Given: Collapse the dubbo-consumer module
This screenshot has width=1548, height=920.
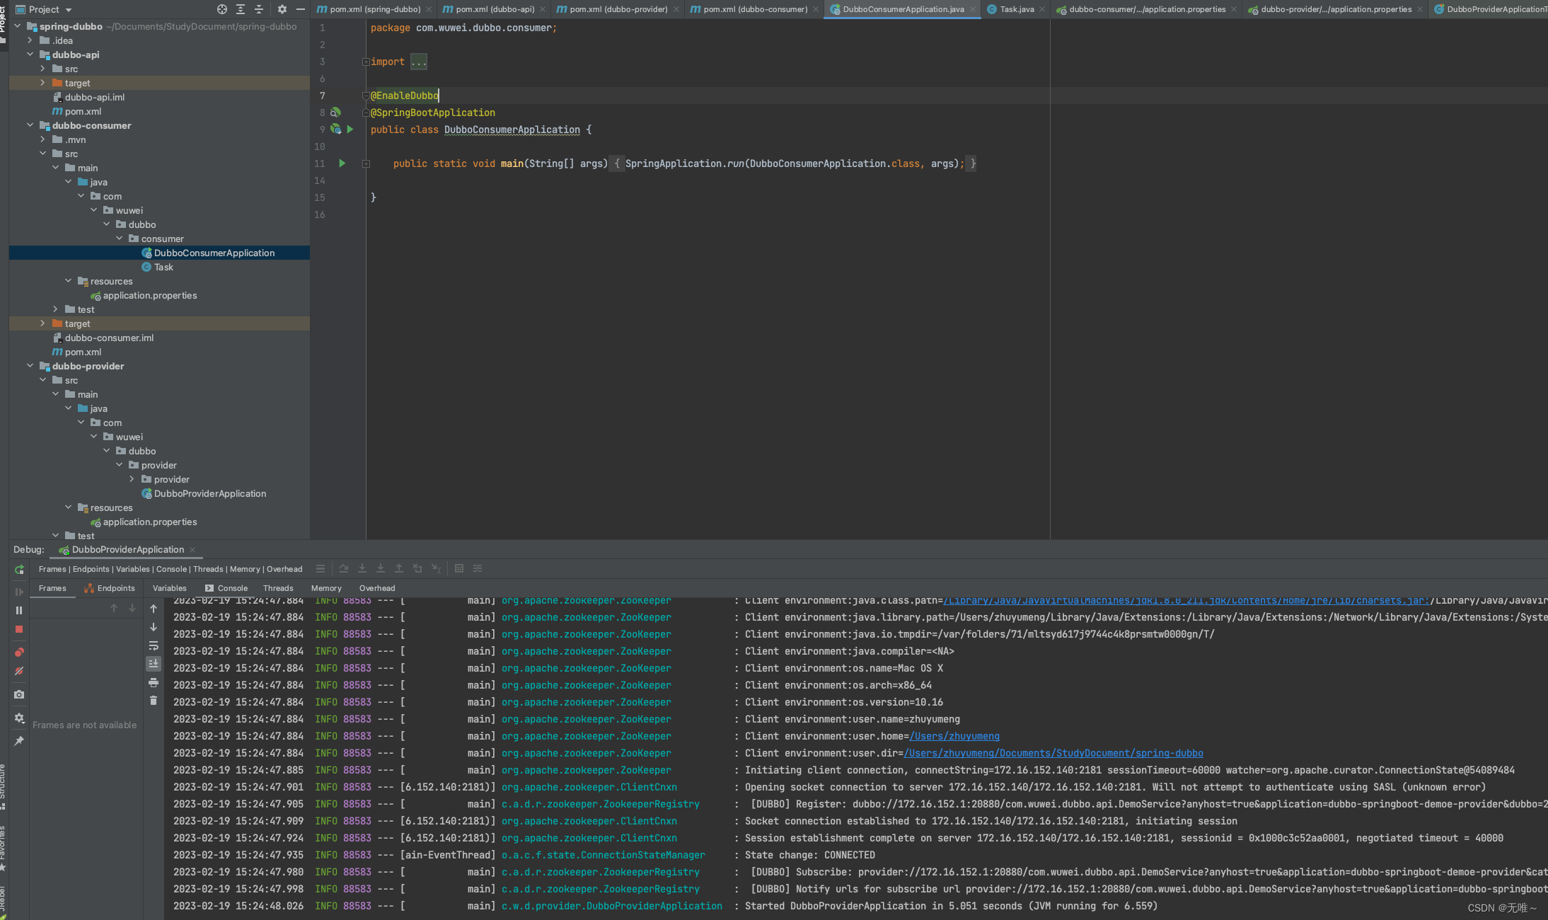Looking at the screenshot, I should 30,125.
